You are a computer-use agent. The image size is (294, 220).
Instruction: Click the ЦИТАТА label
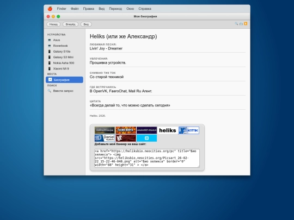95,101
